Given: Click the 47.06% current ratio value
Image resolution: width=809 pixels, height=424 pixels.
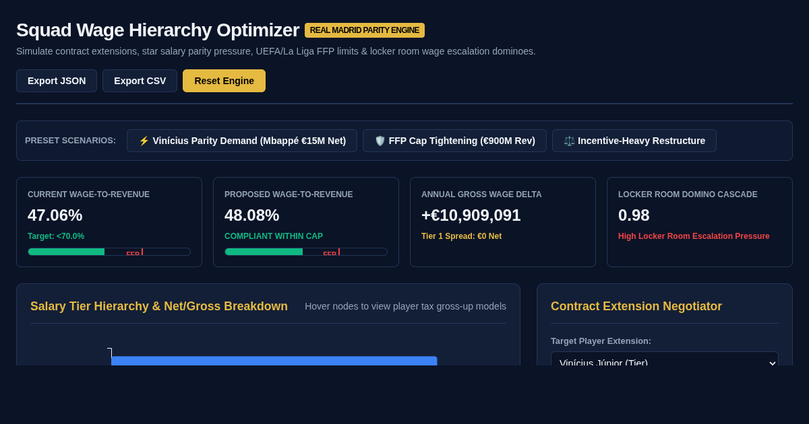Looking at the screenshot, I should pos(55,215).
